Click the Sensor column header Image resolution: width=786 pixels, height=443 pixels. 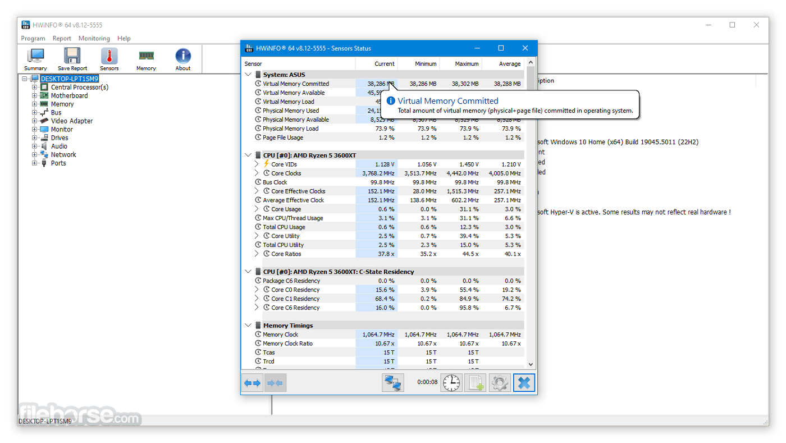pyautogui.click(x=299, y=64)
